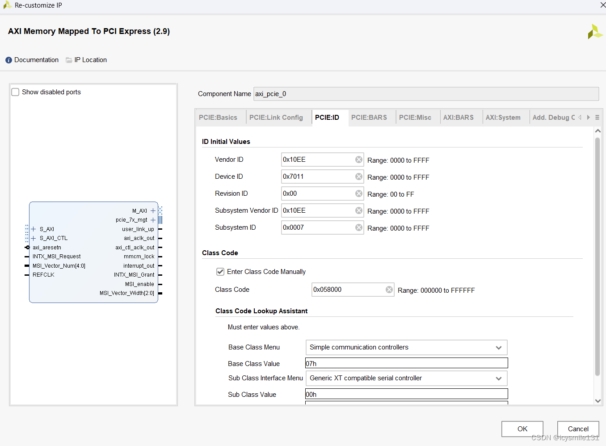Clear the Subsystem ID field x icon

[359, 227]
